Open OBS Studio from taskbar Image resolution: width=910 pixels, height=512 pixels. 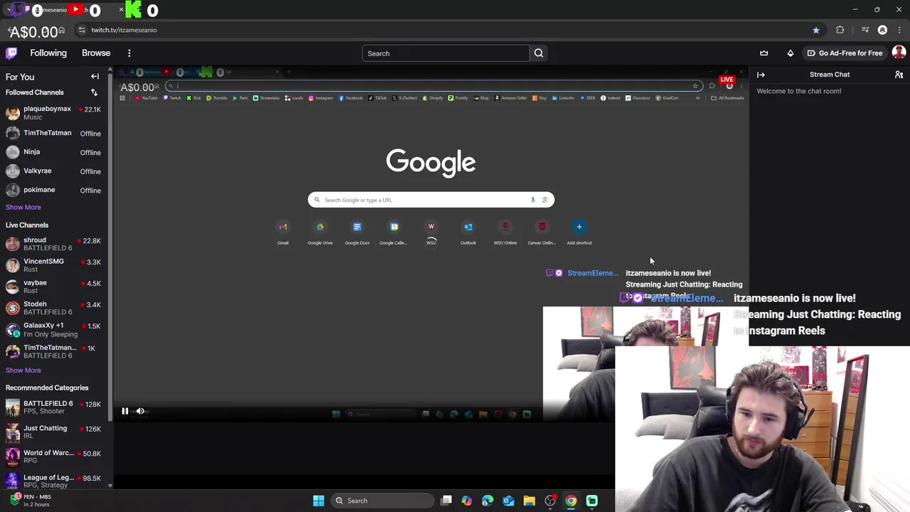tap(550, 501)
